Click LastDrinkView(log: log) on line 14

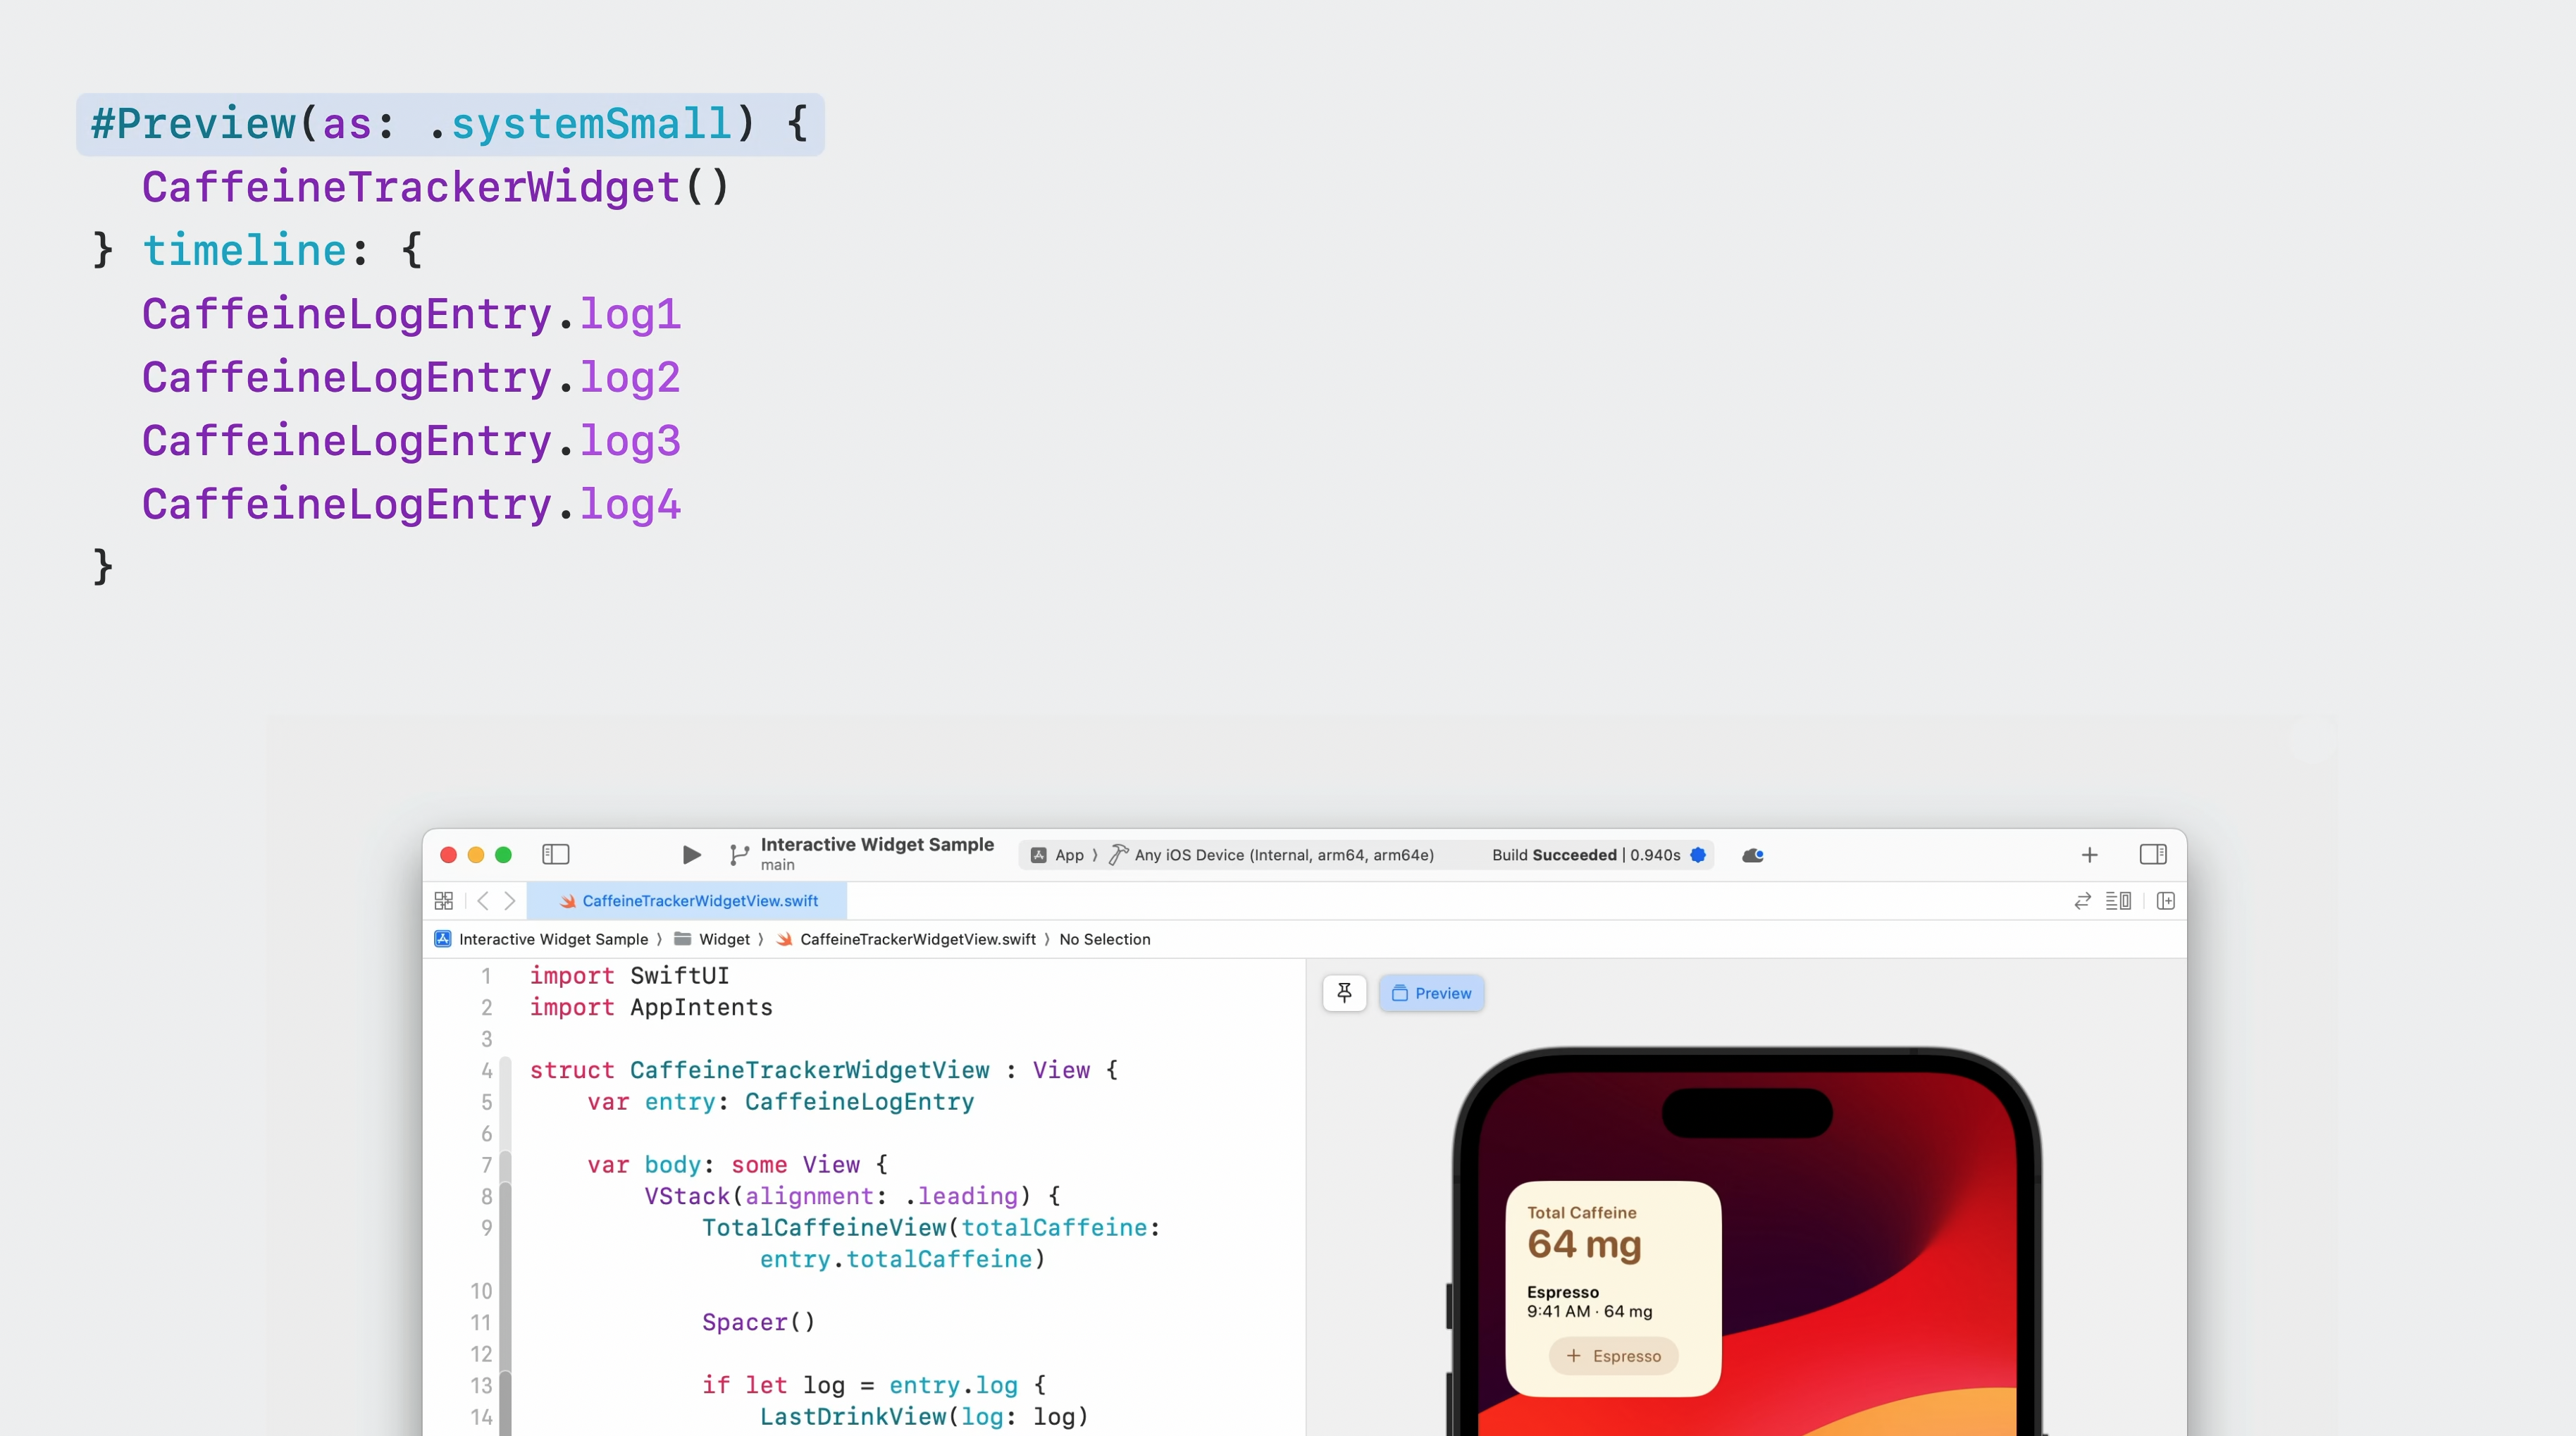point(924,1416)
